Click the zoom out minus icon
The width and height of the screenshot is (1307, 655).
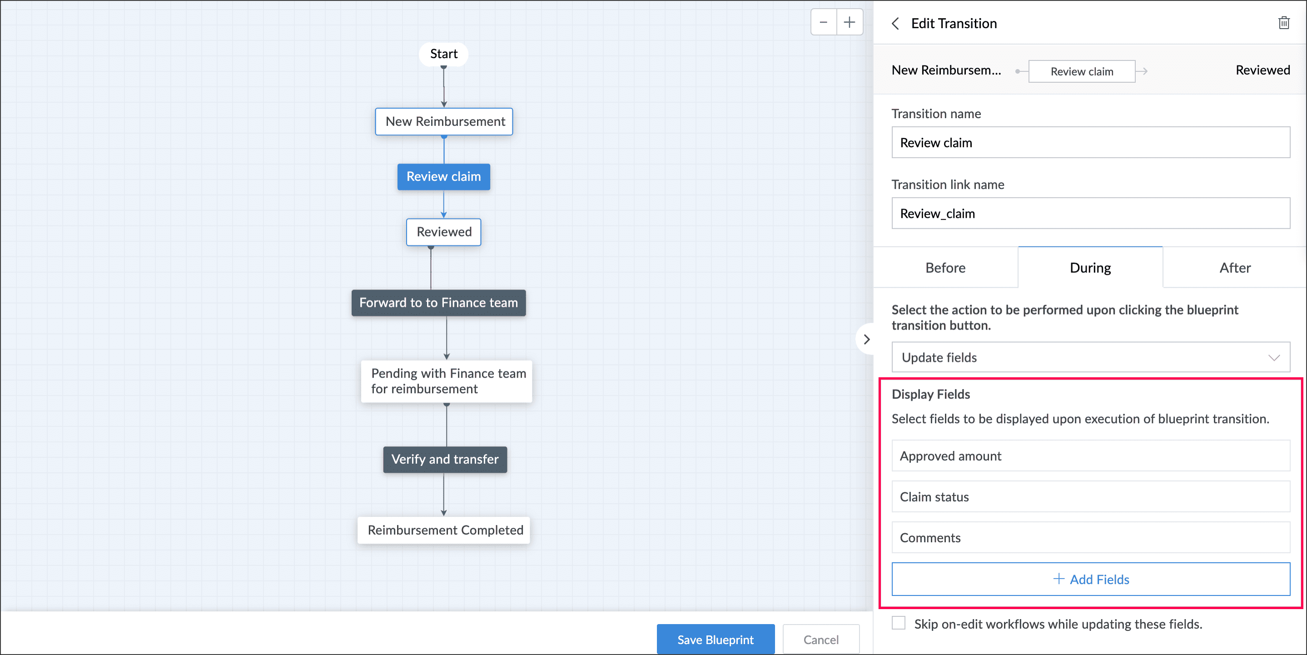click(x=823, y=22)
